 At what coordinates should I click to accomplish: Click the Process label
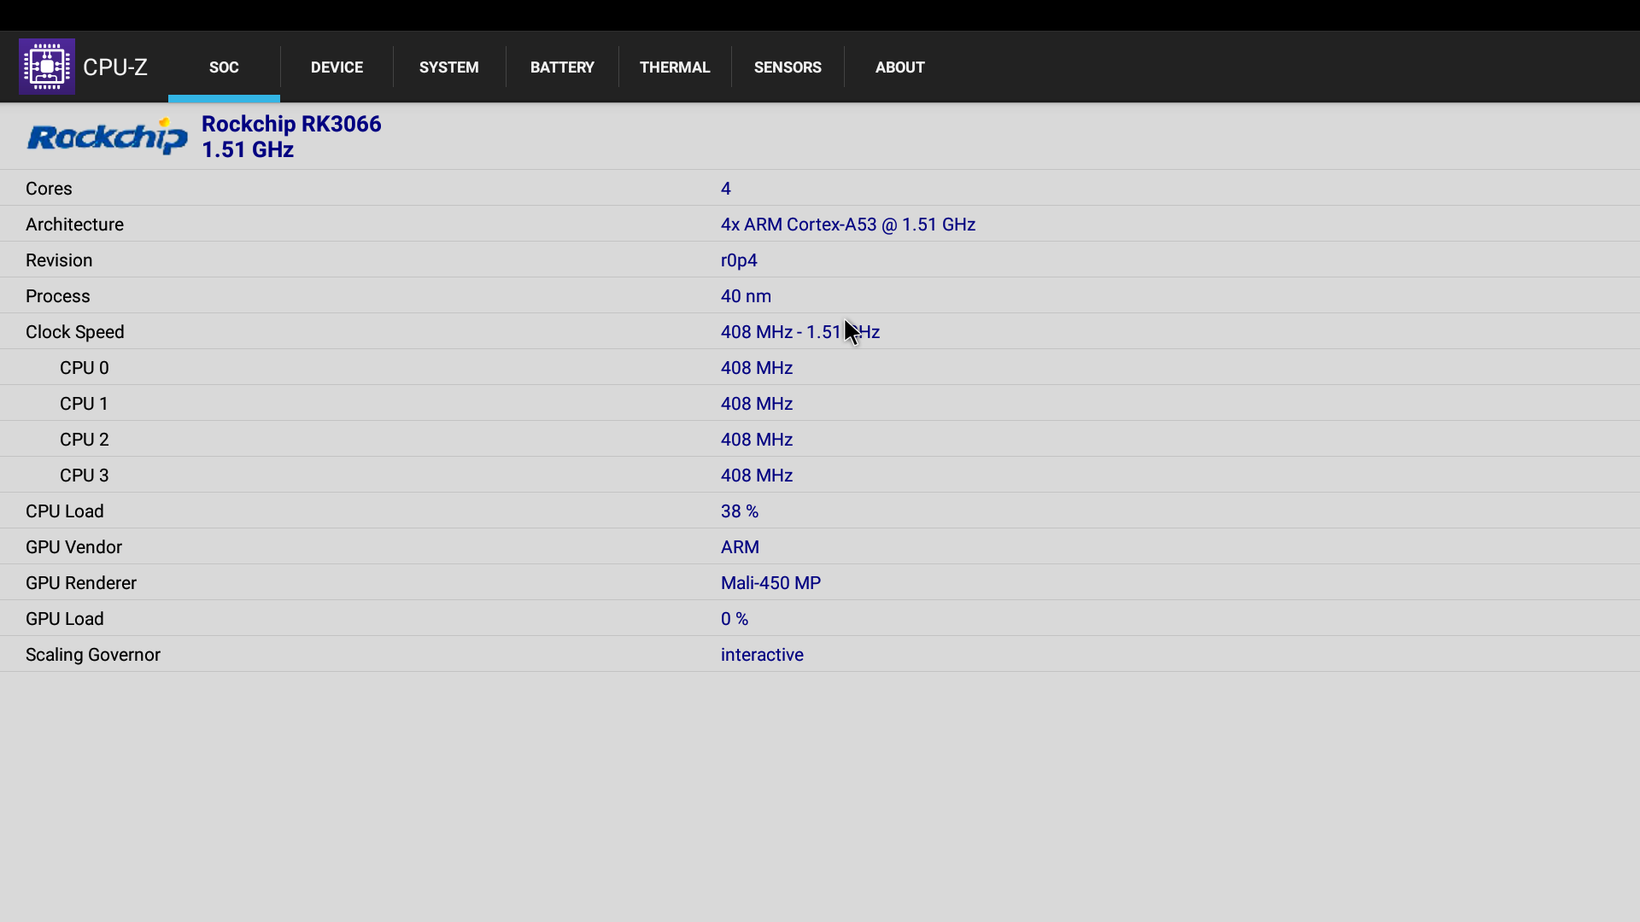pos(57,296)
